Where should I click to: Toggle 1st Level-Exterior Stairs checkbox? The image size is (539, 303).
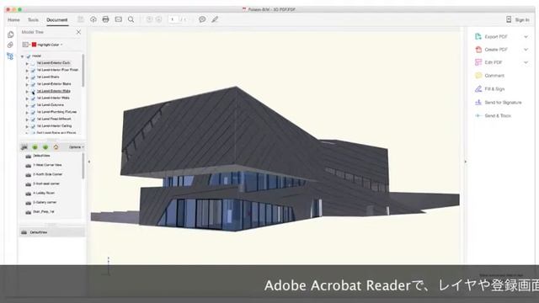pos(33,84)
